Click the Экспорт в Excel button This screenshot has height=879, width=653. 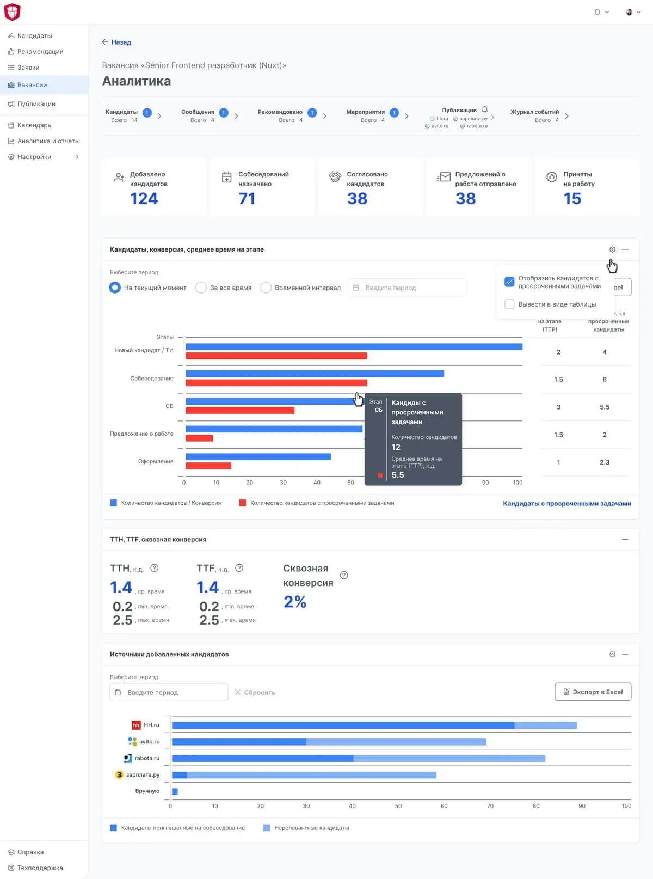pyautogui.click(x=593, y=692)
